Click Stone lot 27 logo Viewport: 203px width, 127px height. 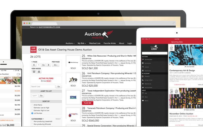pyautogui.click(x=73, y=97)
